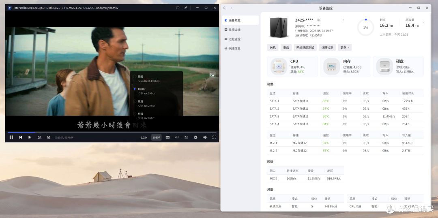Run hibernation detection
The height and width of the screenshot is (218, 438).
click(x=327, y=47)
